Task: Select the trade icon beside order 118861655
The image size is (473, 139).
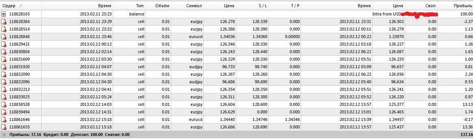Action: (x=4, y=127)
